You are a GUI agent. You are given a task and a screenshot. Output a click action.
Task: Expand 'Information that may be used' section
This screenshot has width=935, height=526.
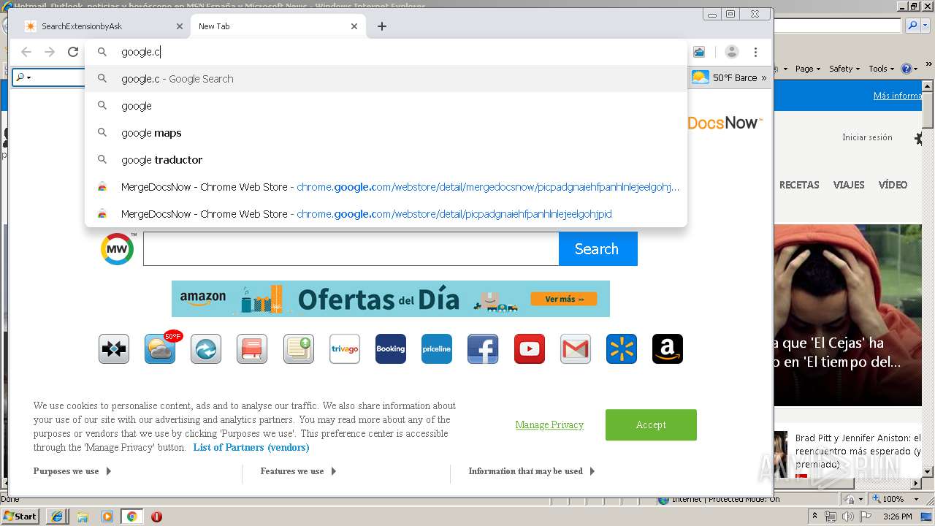pyautogui.click(x=532, y=471)
